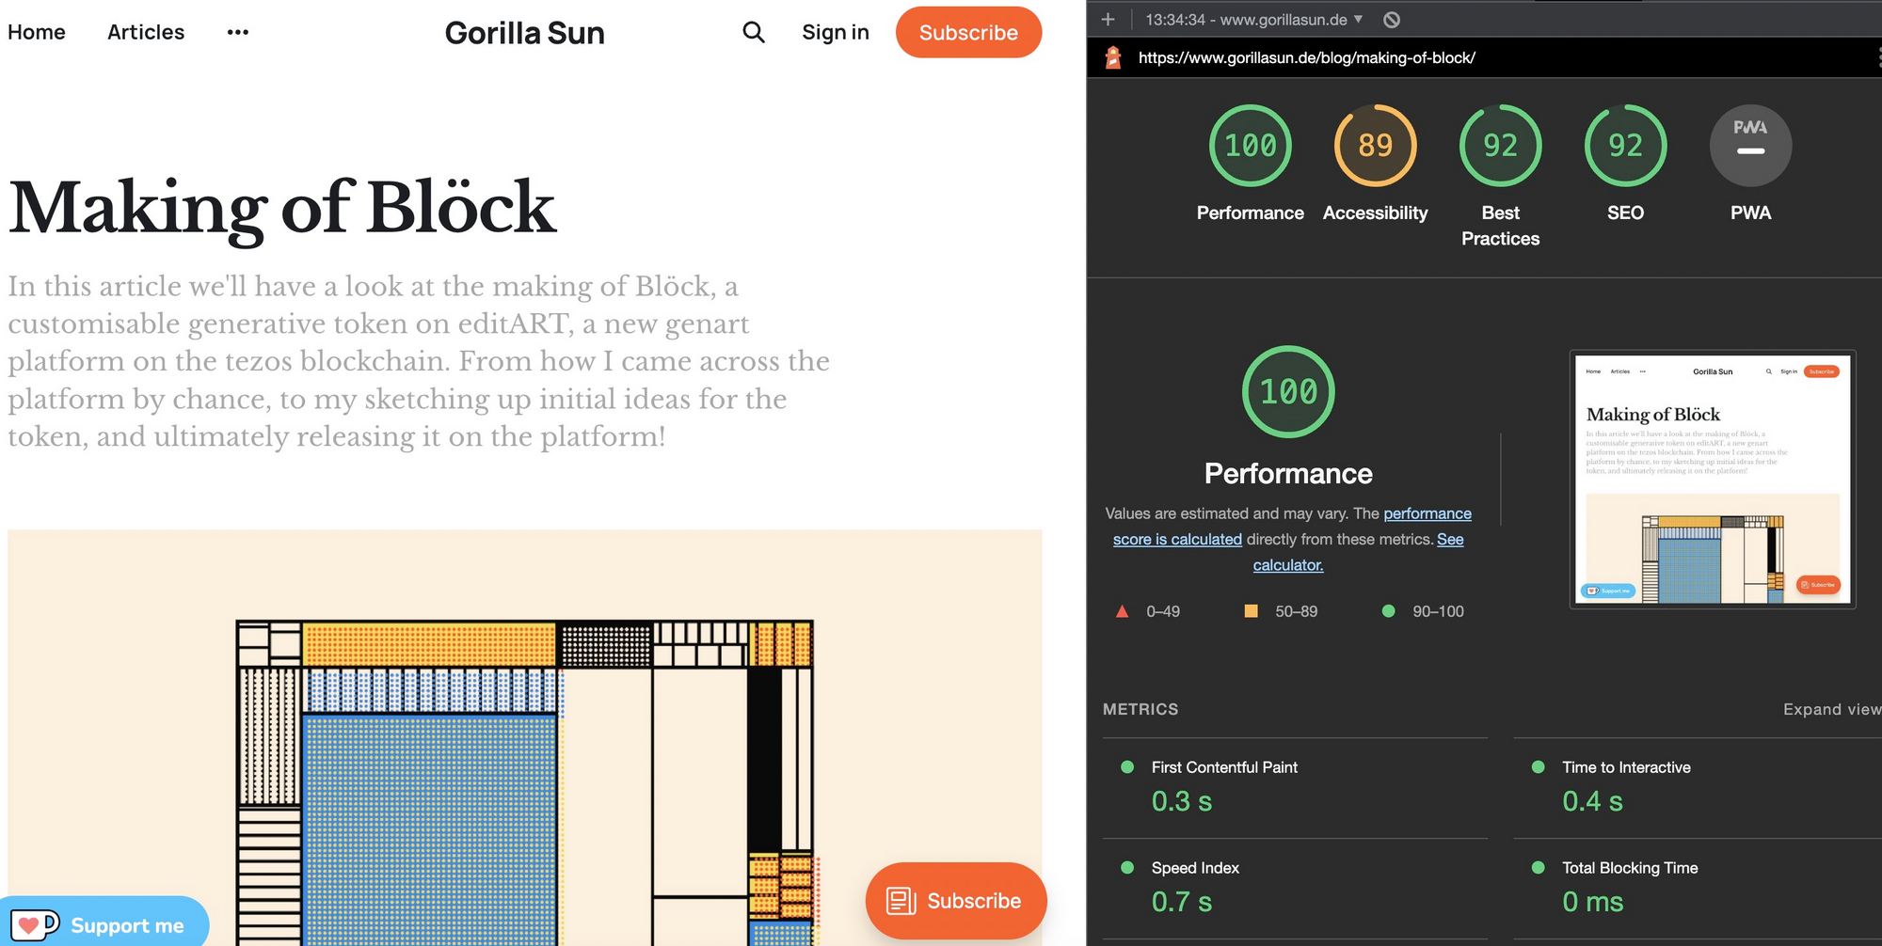Click the PWA gauge badge
This screenshot has height=946, width=1882.
pos(1750,146)
